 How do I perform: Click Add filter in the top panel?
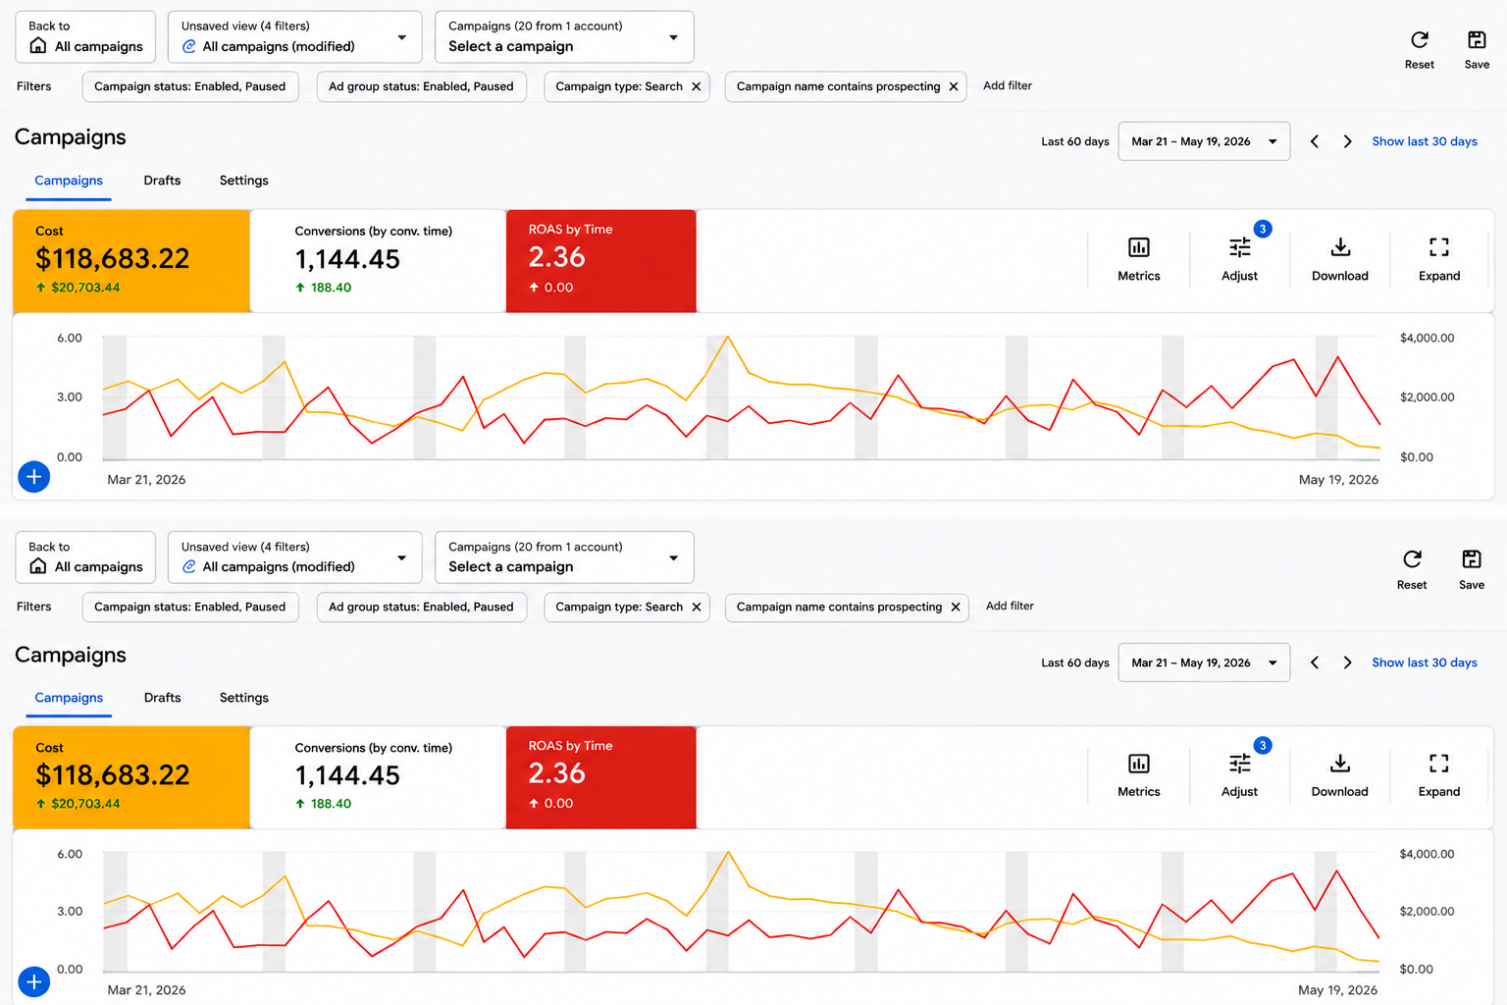tap(1008, 85)
